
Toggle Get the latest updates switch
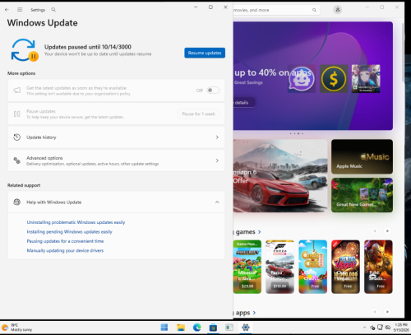[213, 91]
